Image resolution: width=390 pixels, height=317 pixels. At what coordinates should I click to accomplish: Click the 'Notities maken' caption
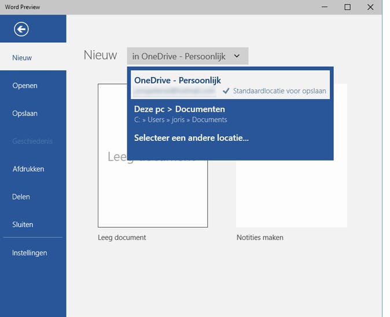point(260,237)
